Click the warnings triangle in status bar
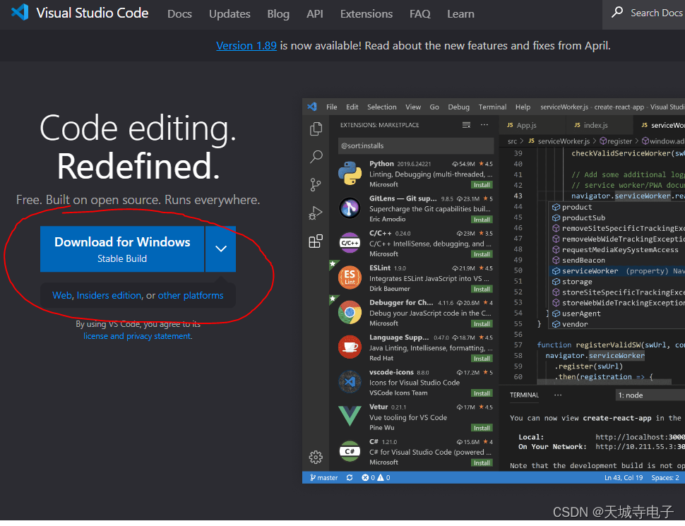This screenshot has height=526, width=685. pyautogui.click(x=381, y=478)
